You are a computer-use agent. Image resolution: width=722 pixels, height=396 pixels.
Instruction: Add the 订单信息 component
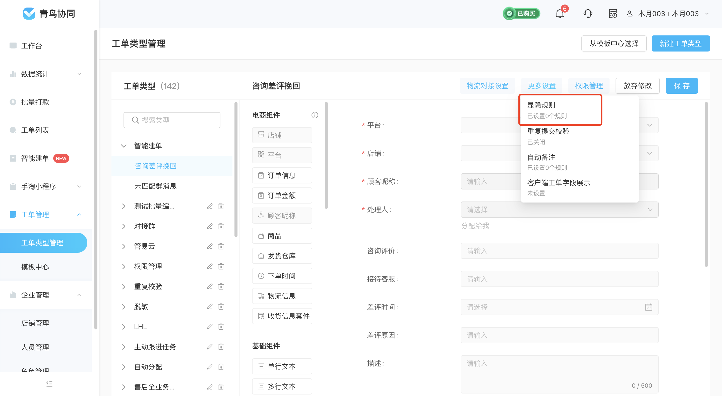282,175
